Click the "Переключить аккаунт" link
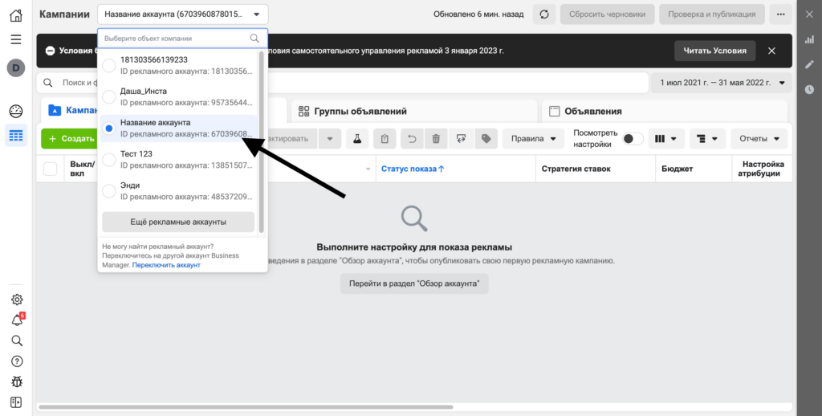Image resolution: width=822 pixels, height=416 pixels. coord(166,265)
